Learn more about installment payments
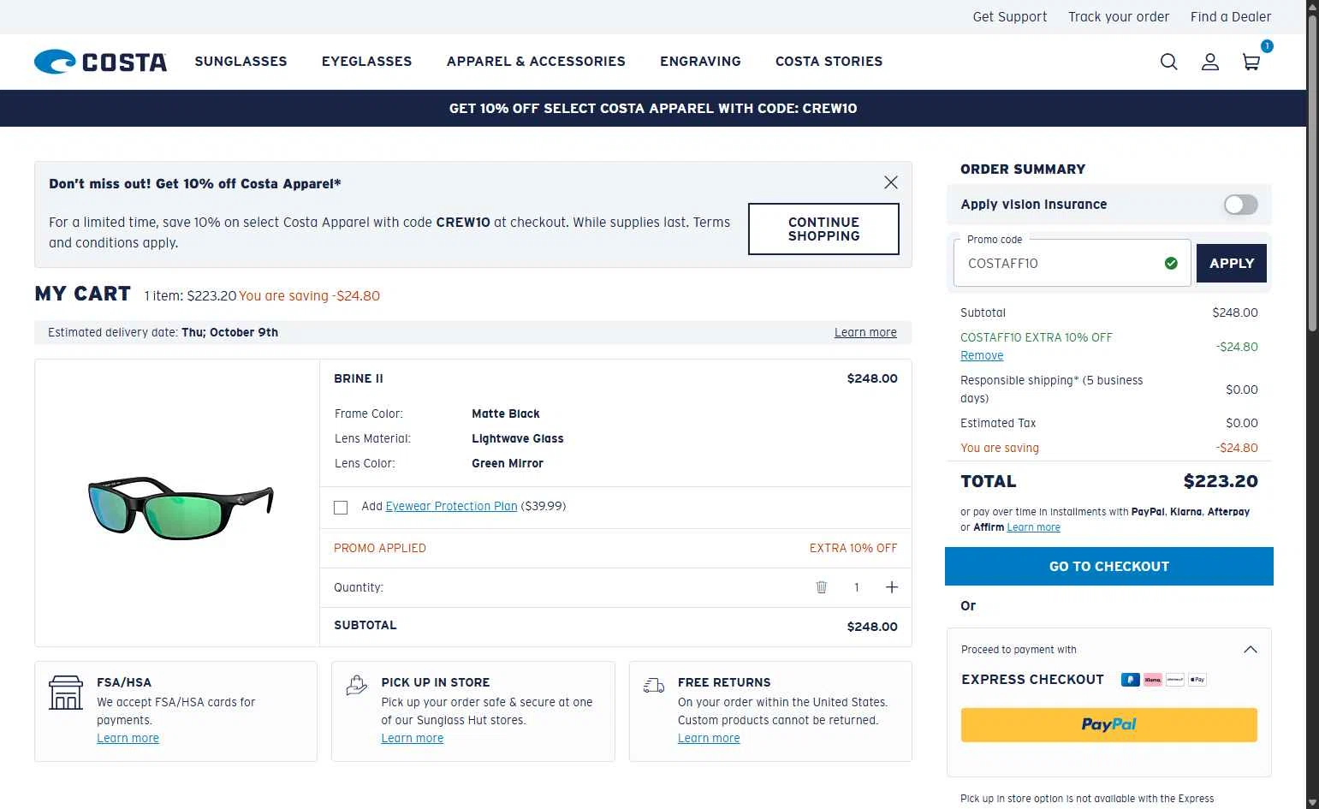 pos(1033,527)
